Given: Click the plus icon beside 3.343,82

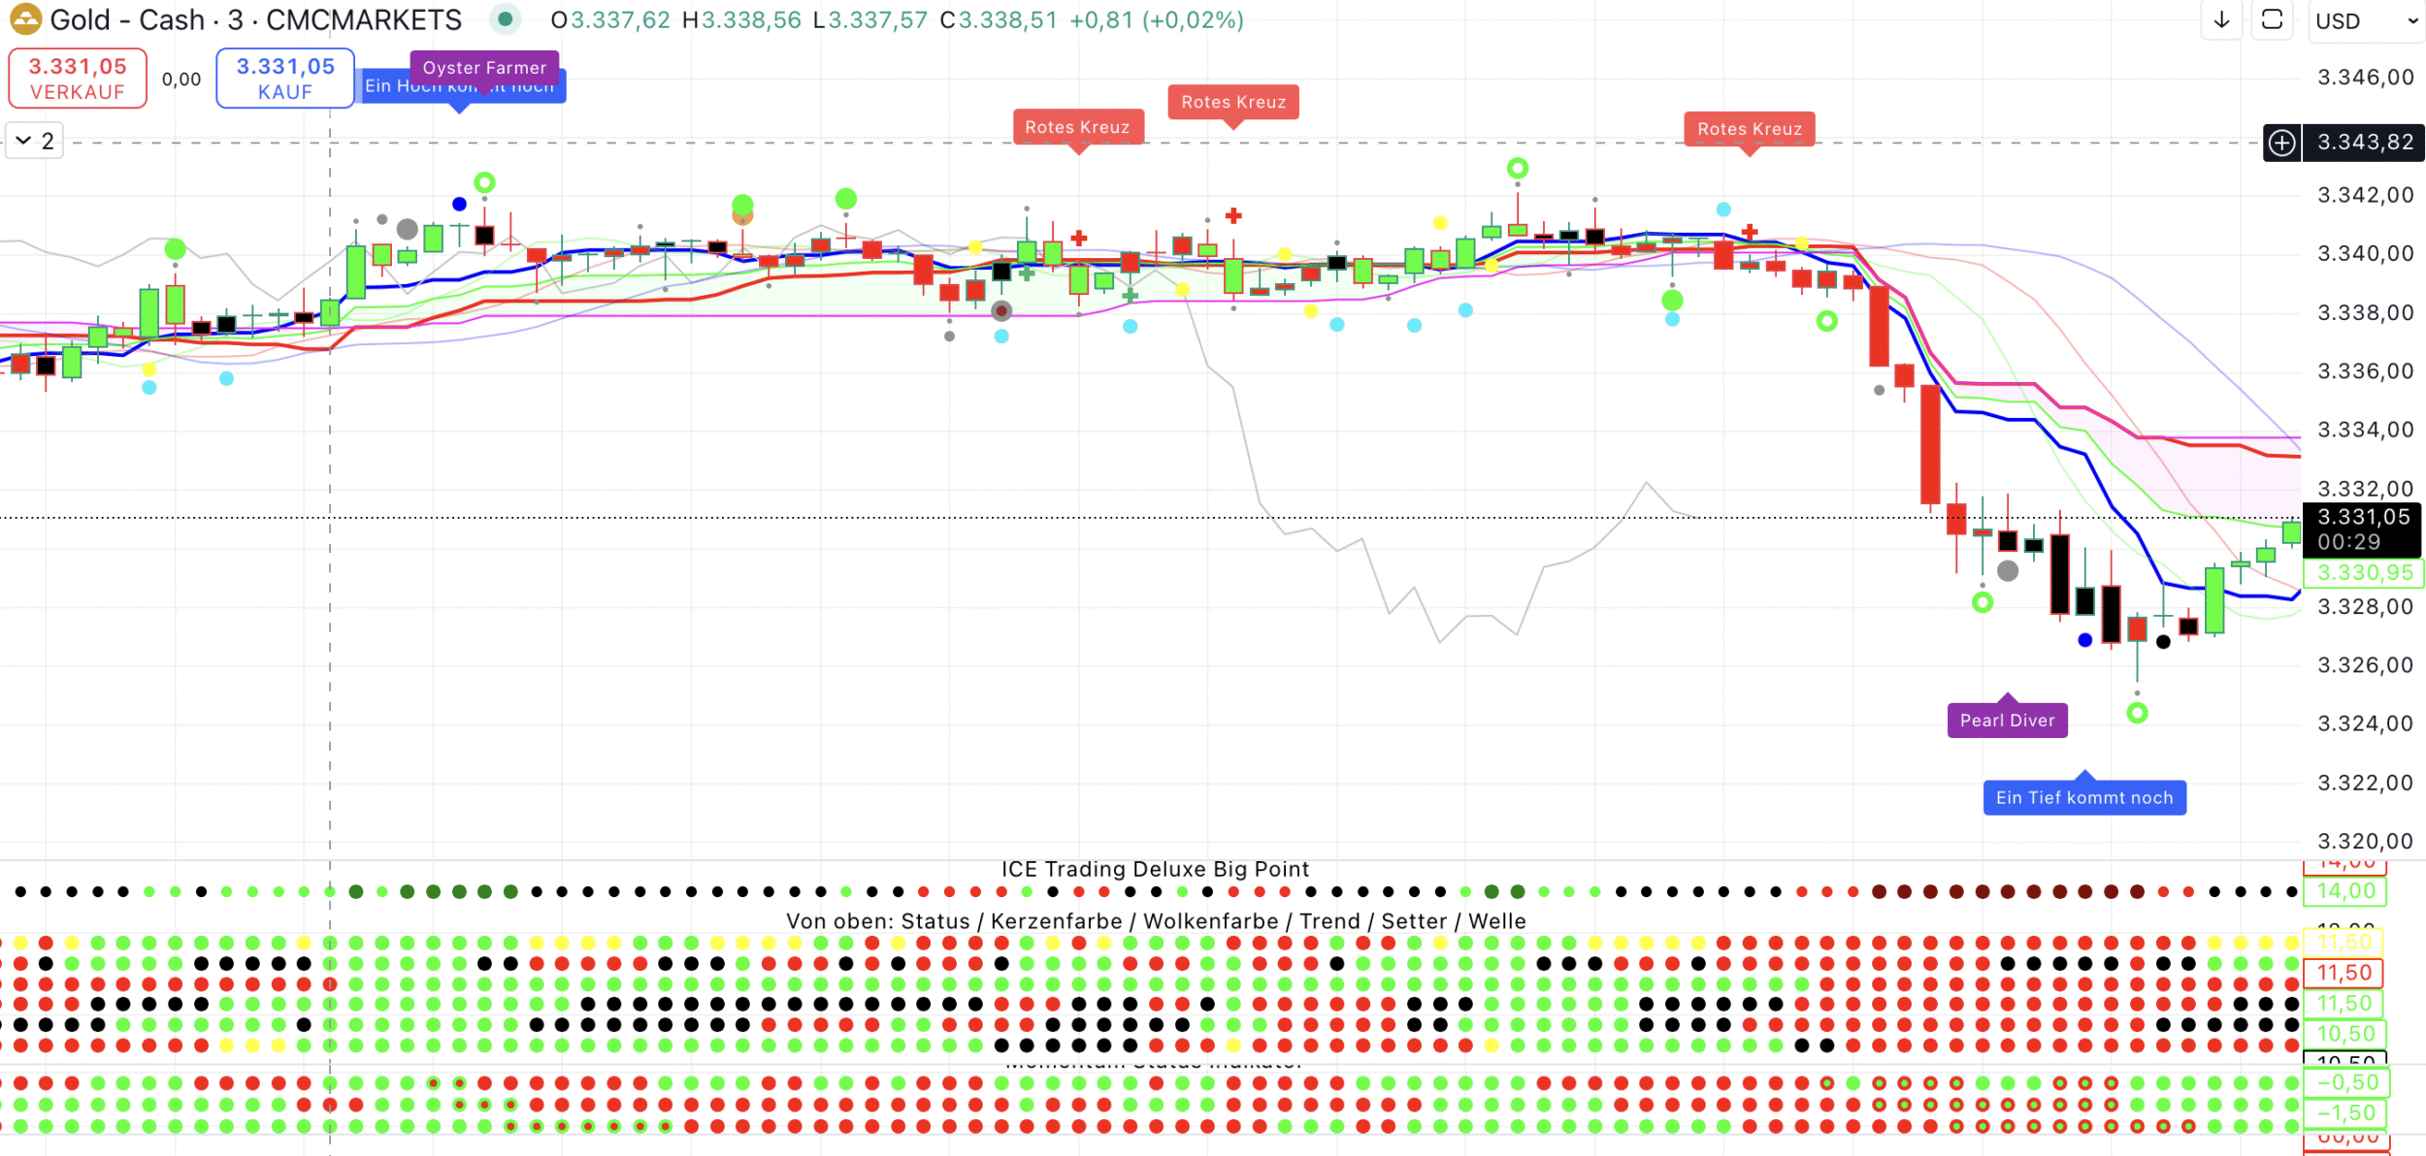Looking at the screenshot, I should (2281, 143).
